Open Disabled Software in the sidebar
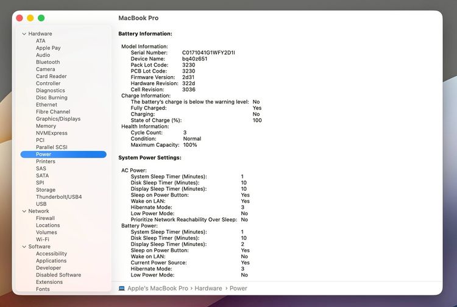 coord(58,275)
